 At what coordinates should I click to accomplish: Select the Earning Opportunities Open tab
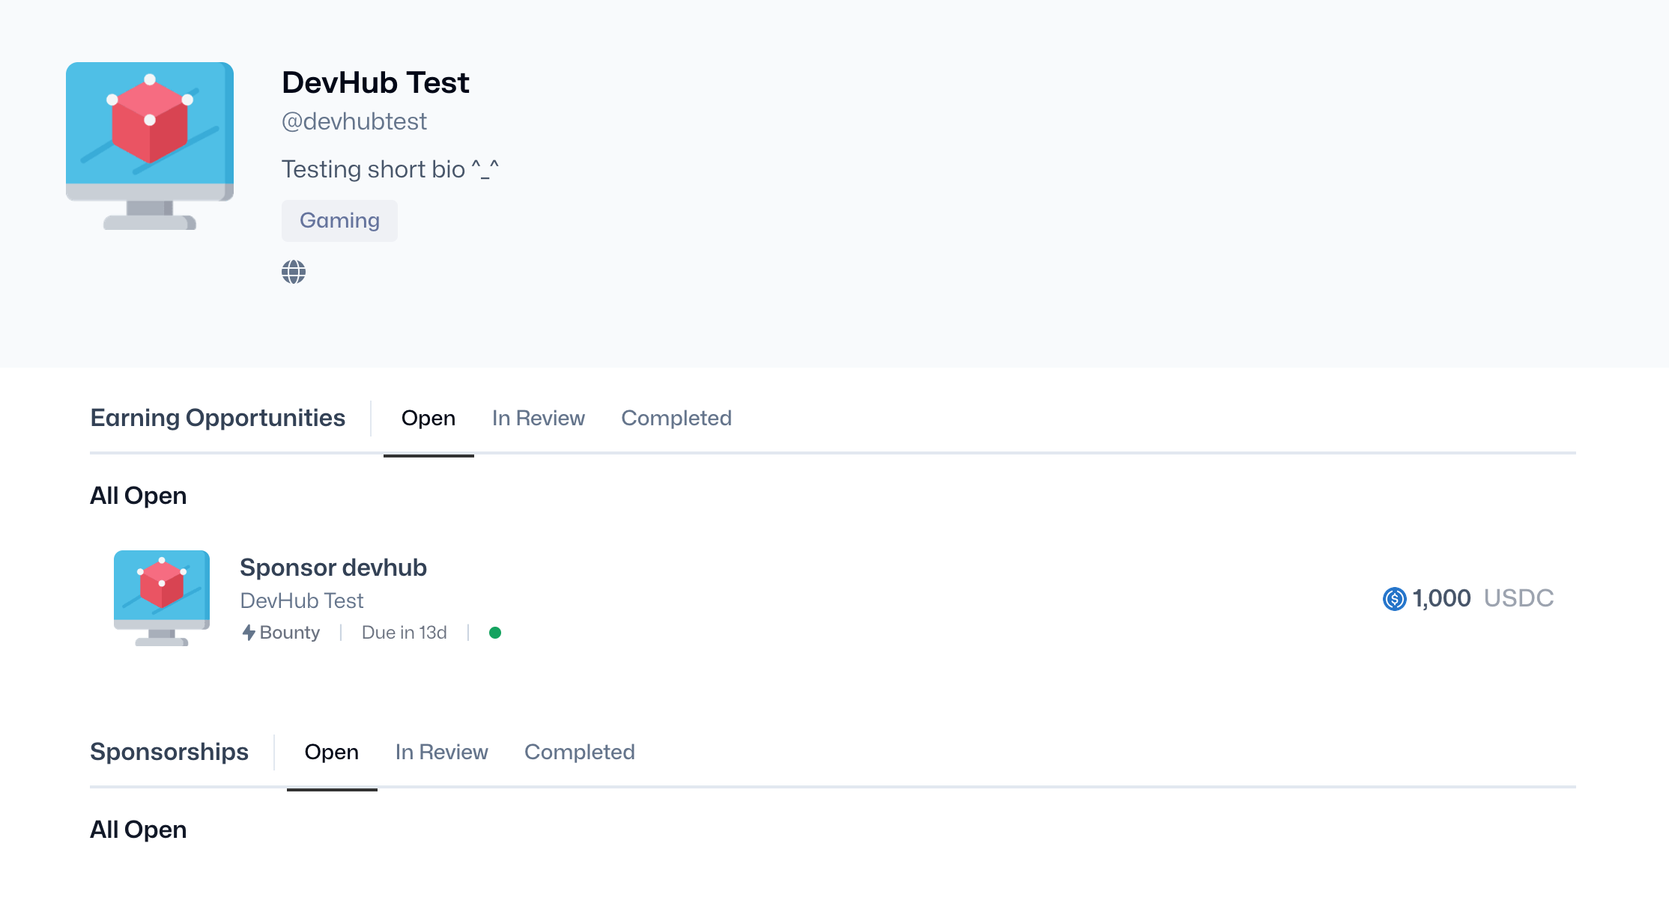coord(428,418)
